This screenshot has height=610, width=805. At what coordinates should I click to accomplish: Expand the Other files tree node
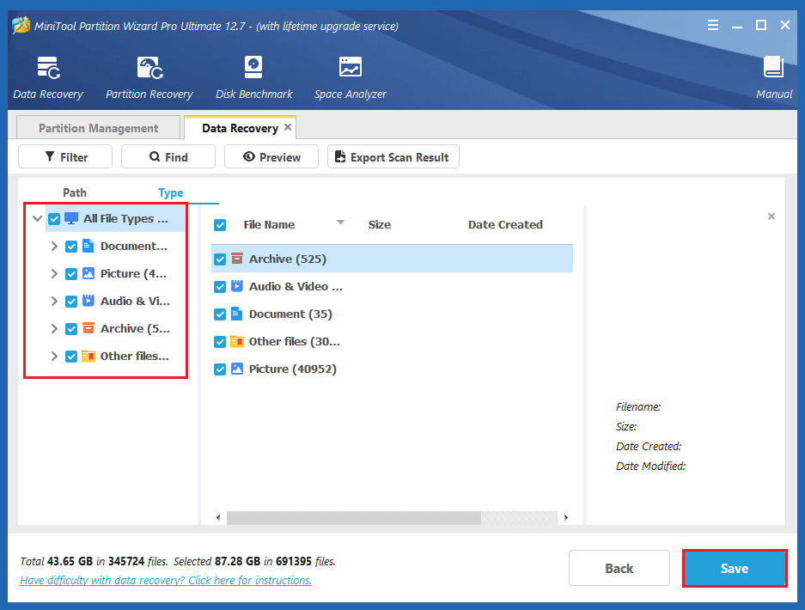[x=54, y=356]
